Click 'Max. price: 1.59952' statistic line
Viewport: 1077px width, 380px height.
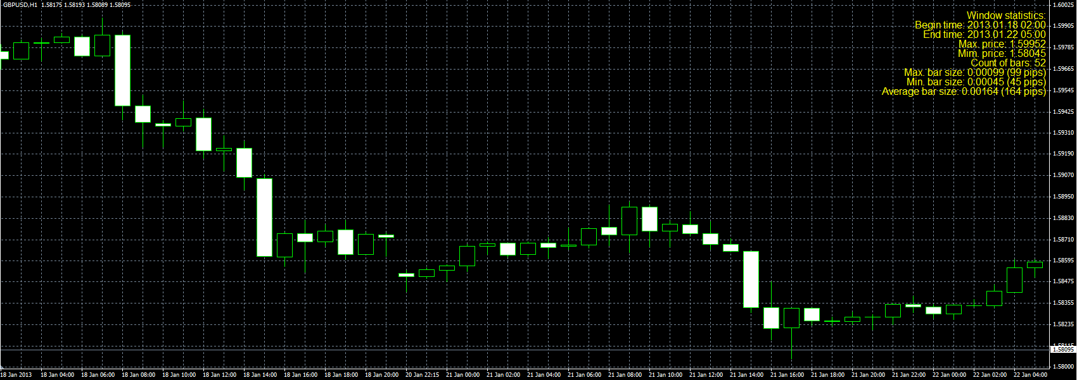(x=1002, y=44)
